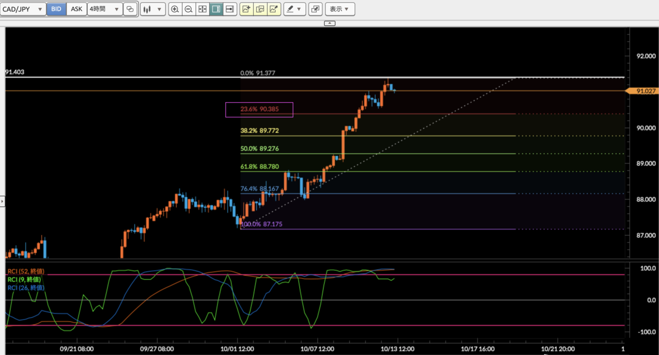This screenshot has width=659, height=355.
Task: Click the RCI (9, 終値) indicator label
Action: pos(24,279)
